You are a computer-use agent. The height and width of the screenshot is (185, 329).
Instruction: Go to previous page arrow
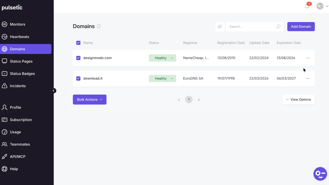[179, 100]
